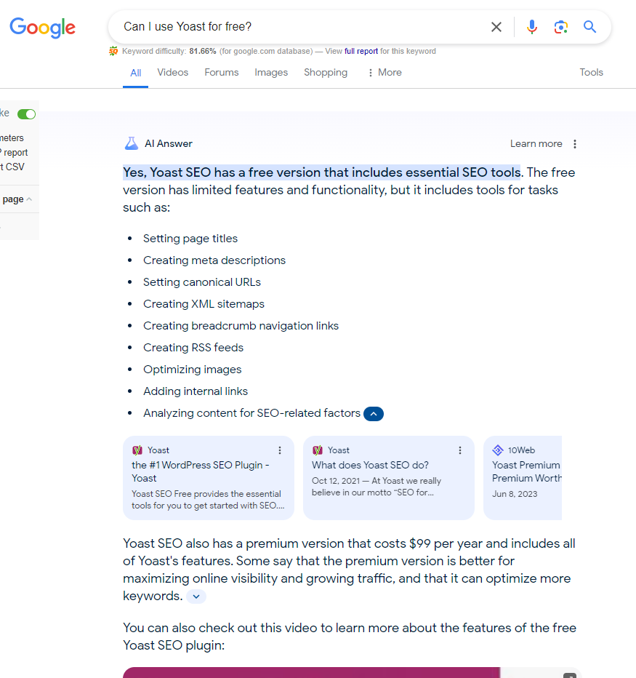Click 'Analyzing content for SEO-related factors' text
Image resolution: width=636 pixels, height=678 pixels.
[252, 413]
